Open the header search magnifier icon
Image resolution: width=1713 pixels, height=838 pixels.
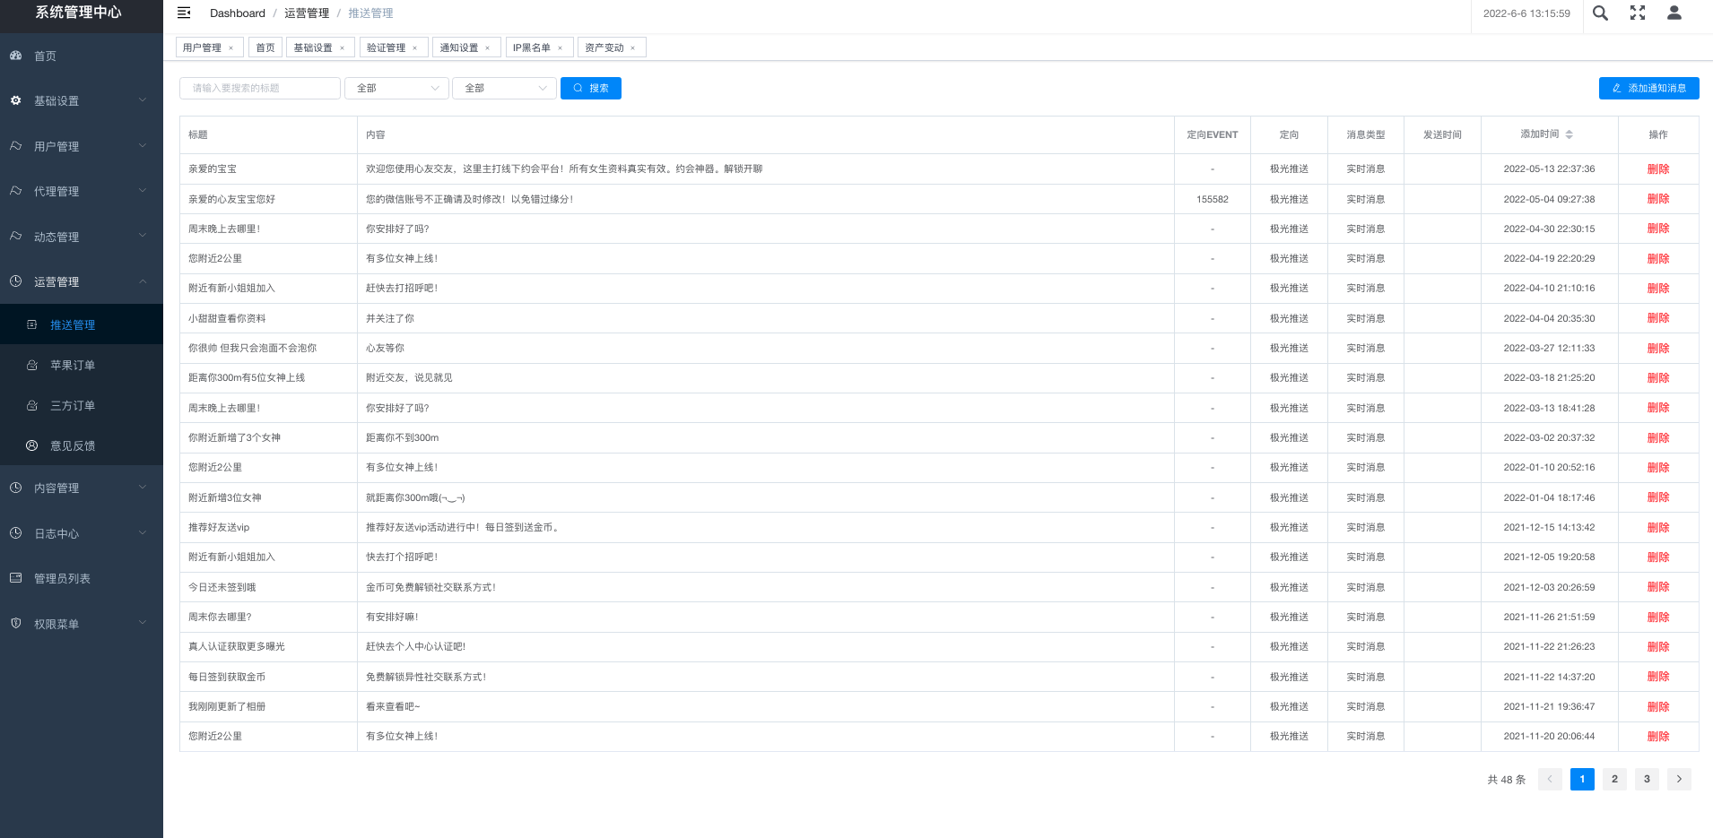1600,13
